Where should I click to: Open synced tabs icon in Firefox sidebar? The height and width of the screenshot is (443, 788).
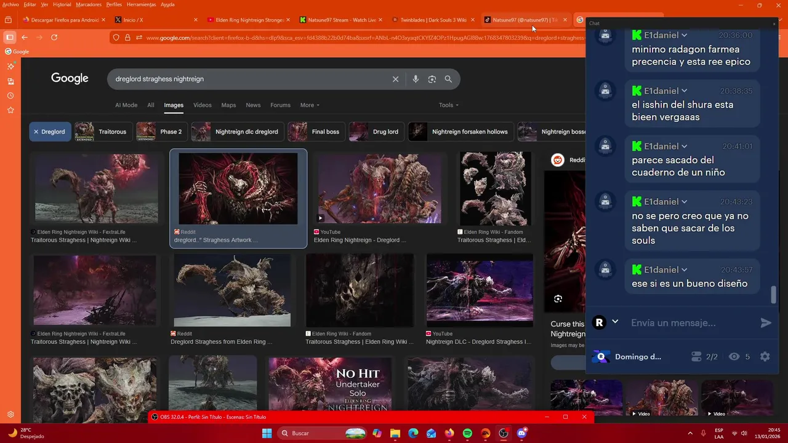click(10, 81)
